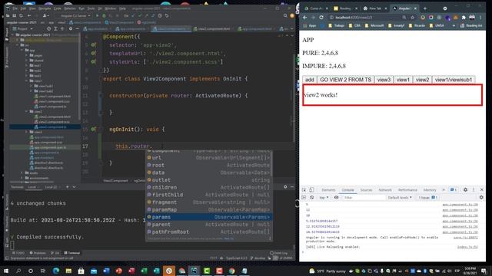Open Microsoft Edge from the taskbar

pos(56,271)
